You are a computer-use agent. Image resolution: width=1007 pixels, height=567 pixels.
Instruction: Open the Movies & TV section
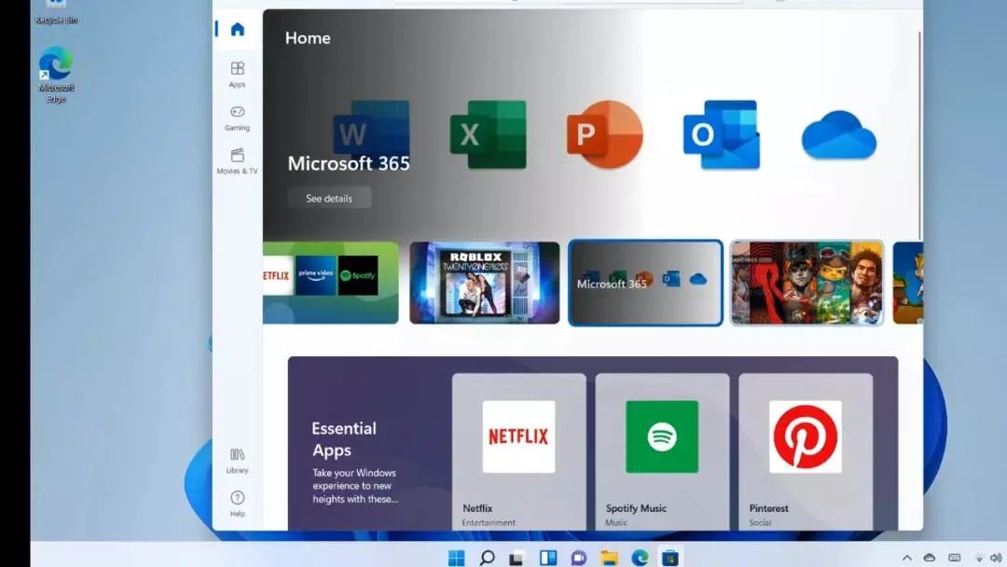236,160
